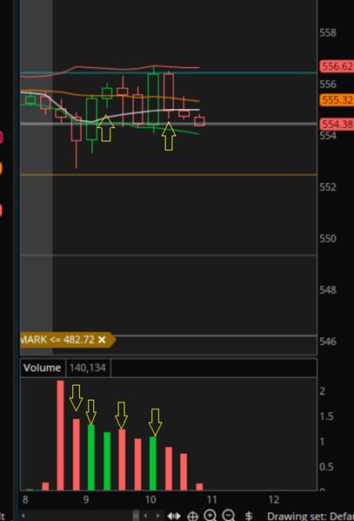Click the red 554.38 price bubble
354x521 pixels.
point(337,125)
